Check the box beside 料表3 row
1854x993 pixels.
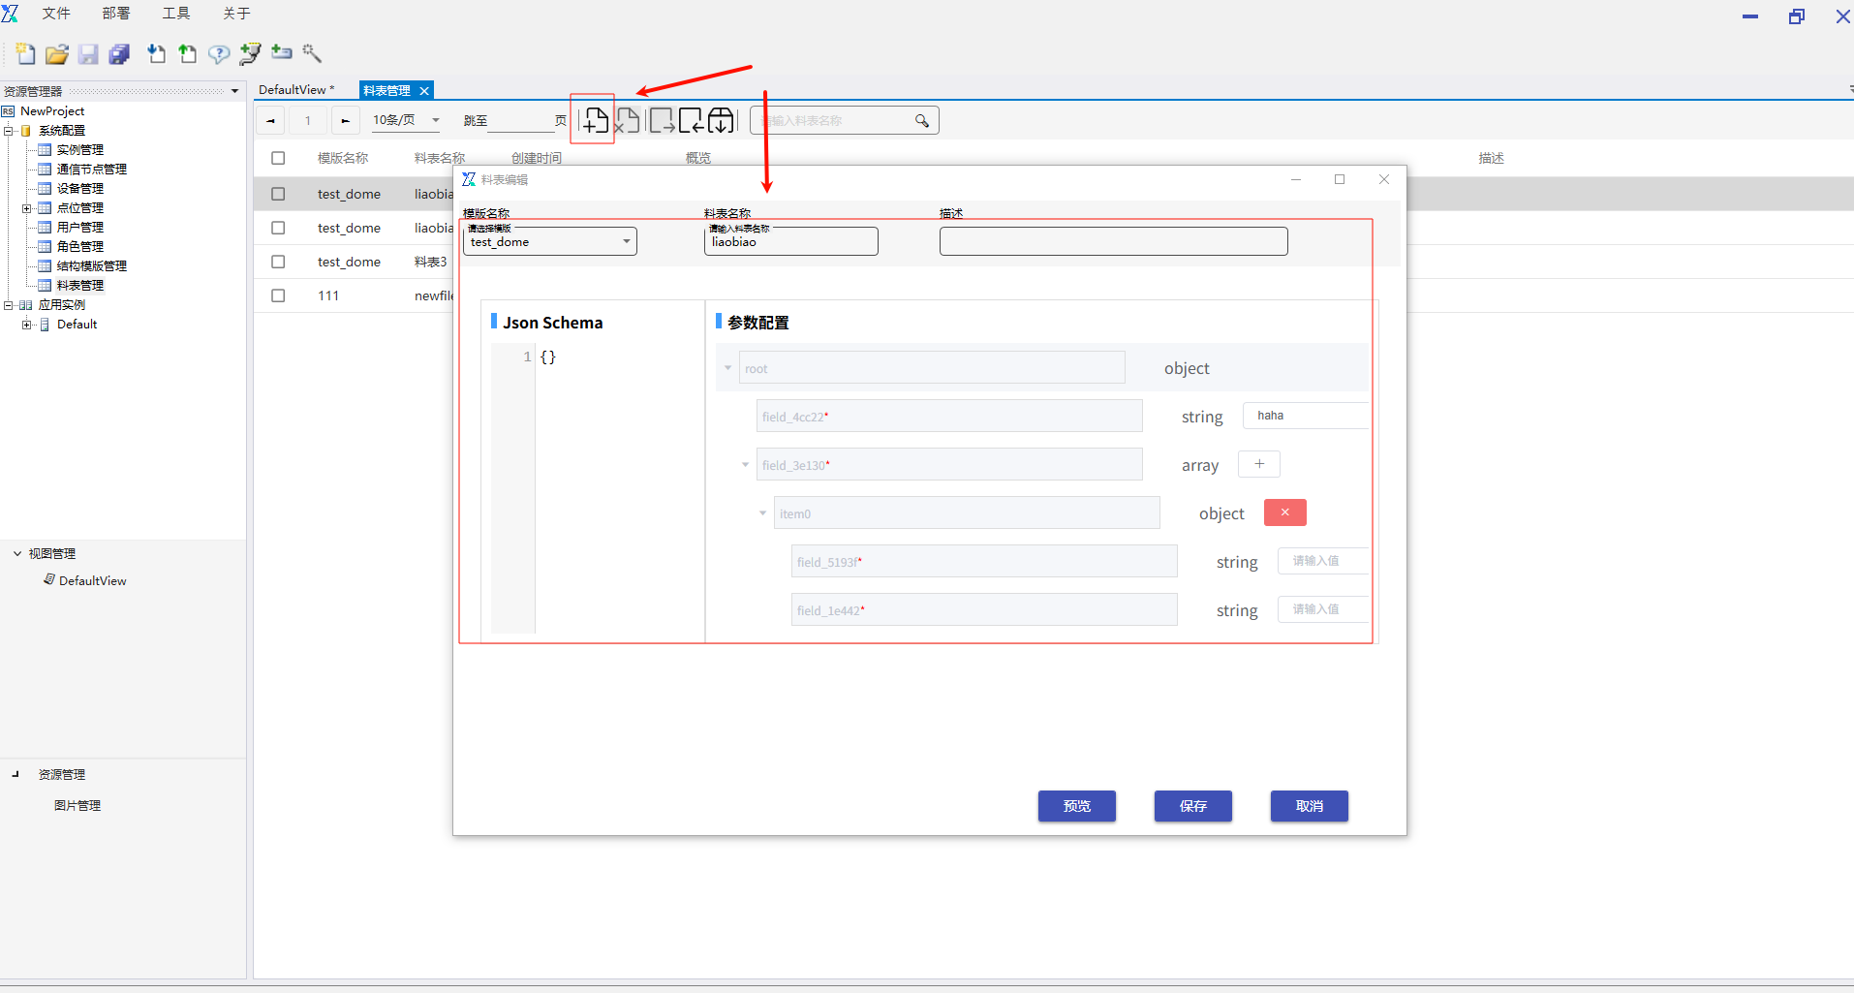tap(278, 262)
